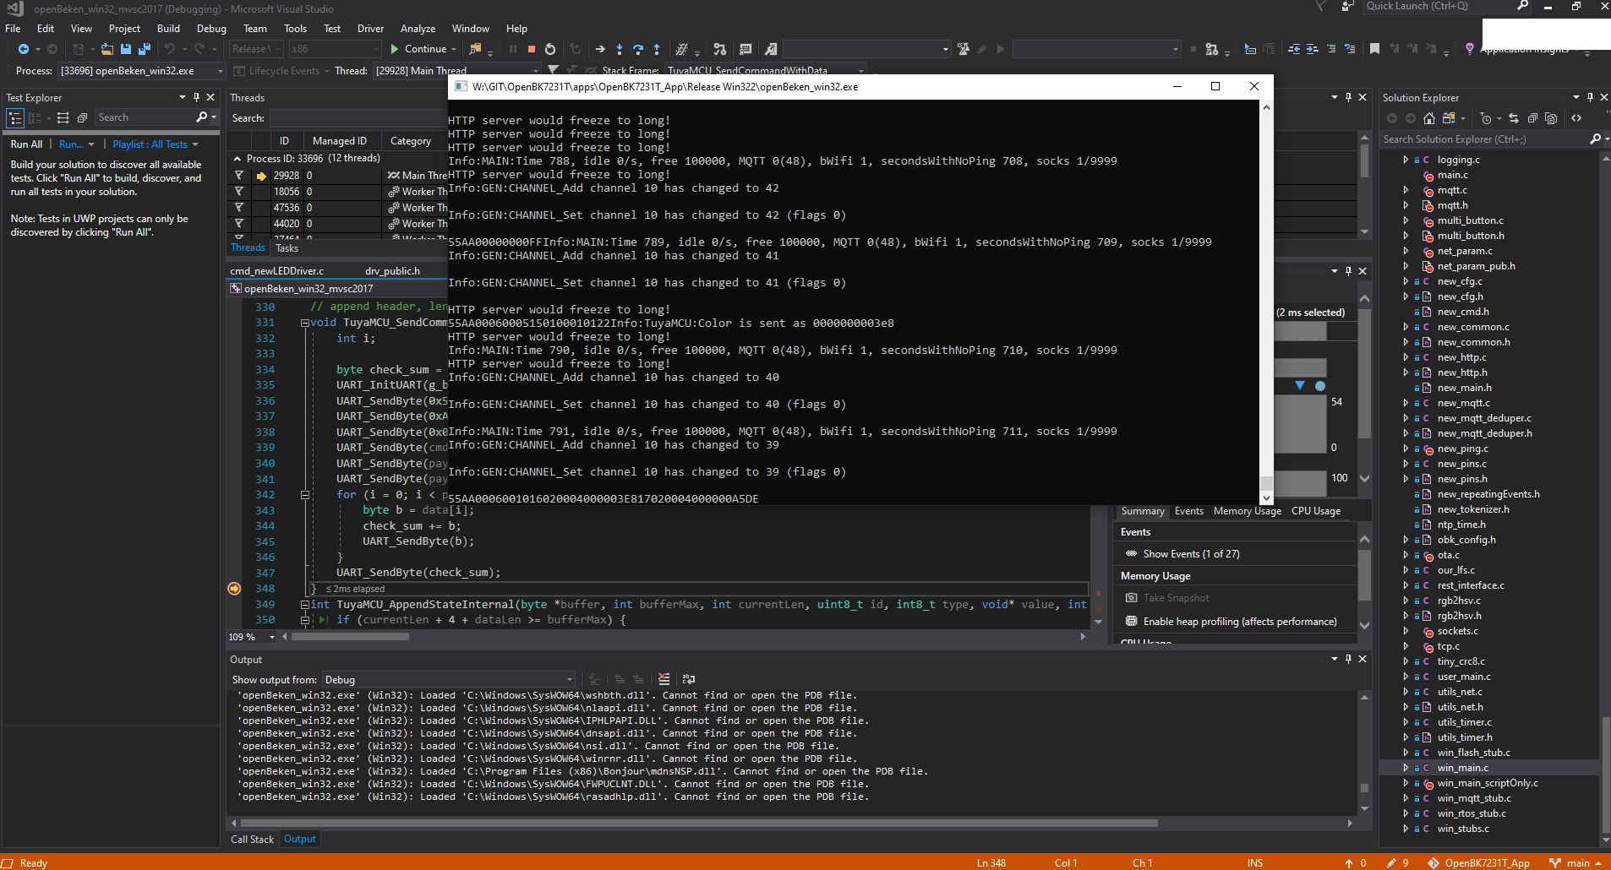This screenshot has height=870, width=1611.
Task: Open the Build menu
Action: pyautogui.click(x=168, y=29)
